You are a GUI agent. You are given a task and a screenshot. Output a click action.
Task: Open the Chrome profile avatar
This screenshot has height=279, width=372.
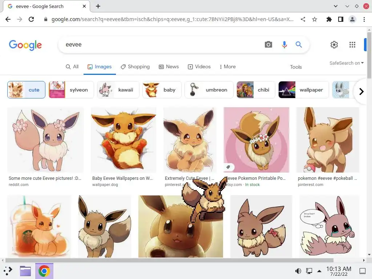click(352, 19)
